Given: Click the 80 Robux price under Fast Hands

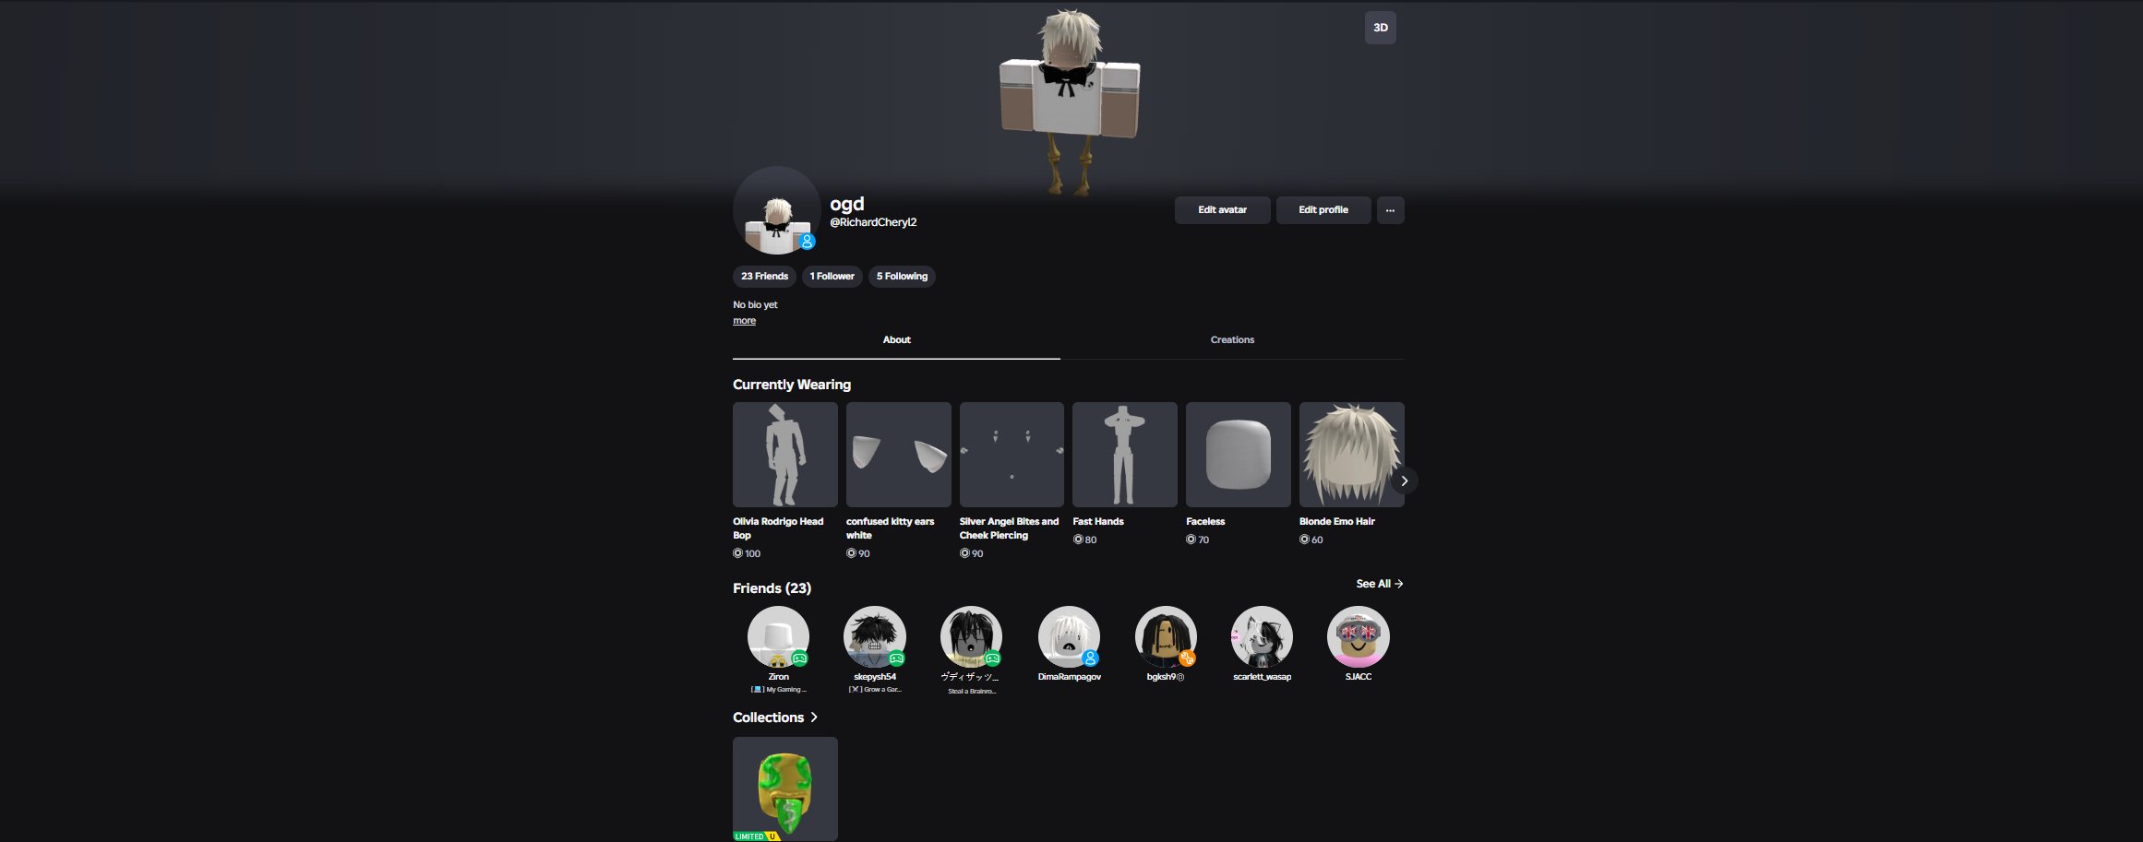Looking at the screenshot, I should [x=1084, y=540].
